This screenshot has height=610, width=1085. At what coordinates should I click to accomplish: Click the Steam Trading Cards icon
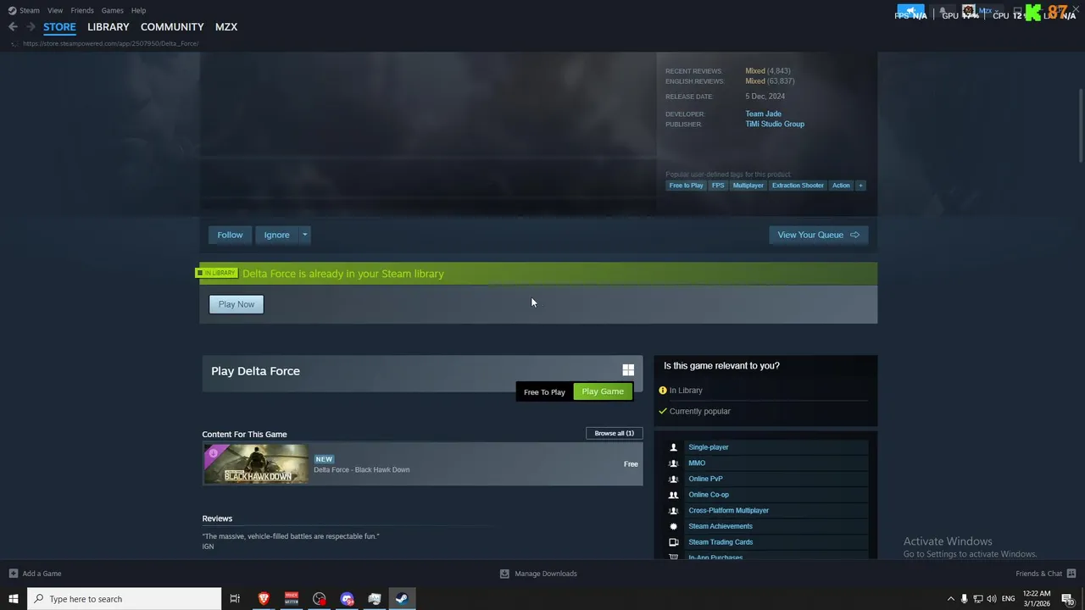pyautogui.click(x=674, y=542)
